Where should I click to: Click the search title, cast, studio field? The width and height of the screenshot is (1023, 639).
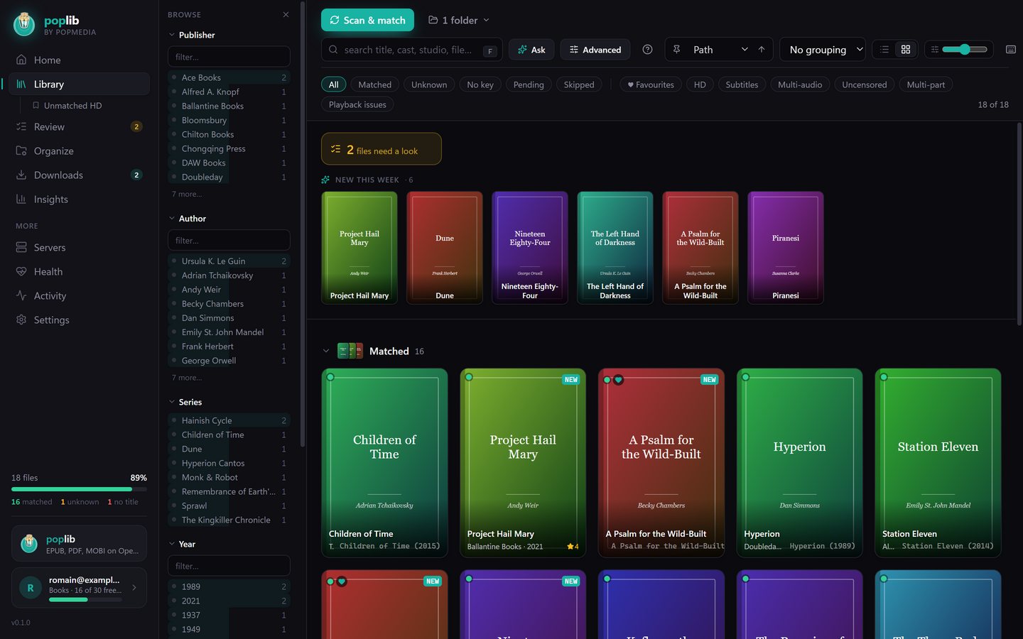[x=412, y=50]
